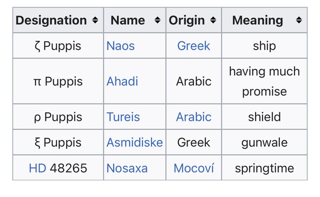Open the Ahadi star link
The height and width of the screenshot is (197, 320).
click(122, 81)
